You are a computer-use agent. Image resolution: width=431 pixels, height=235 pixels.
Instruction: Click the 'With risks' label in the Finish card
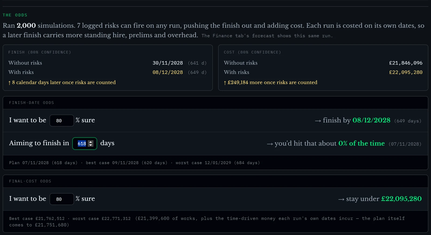click(x=21, y=72)
